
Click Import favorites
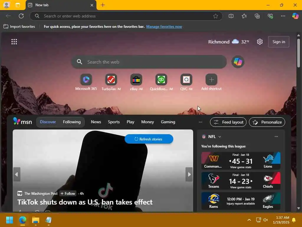[19, 27]
